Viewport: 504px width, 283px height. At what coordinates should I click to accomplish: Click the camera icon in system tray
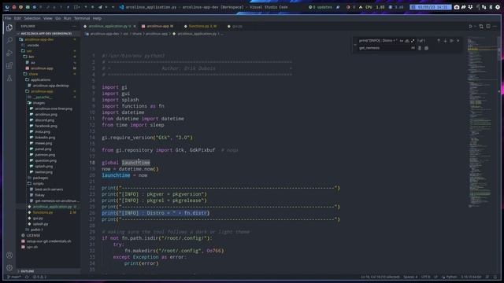pos(457,7)
